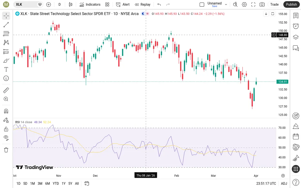Open the Fibonacci retracement tools
The width and height of the screenshot is (301, 188).
(6, 34)
